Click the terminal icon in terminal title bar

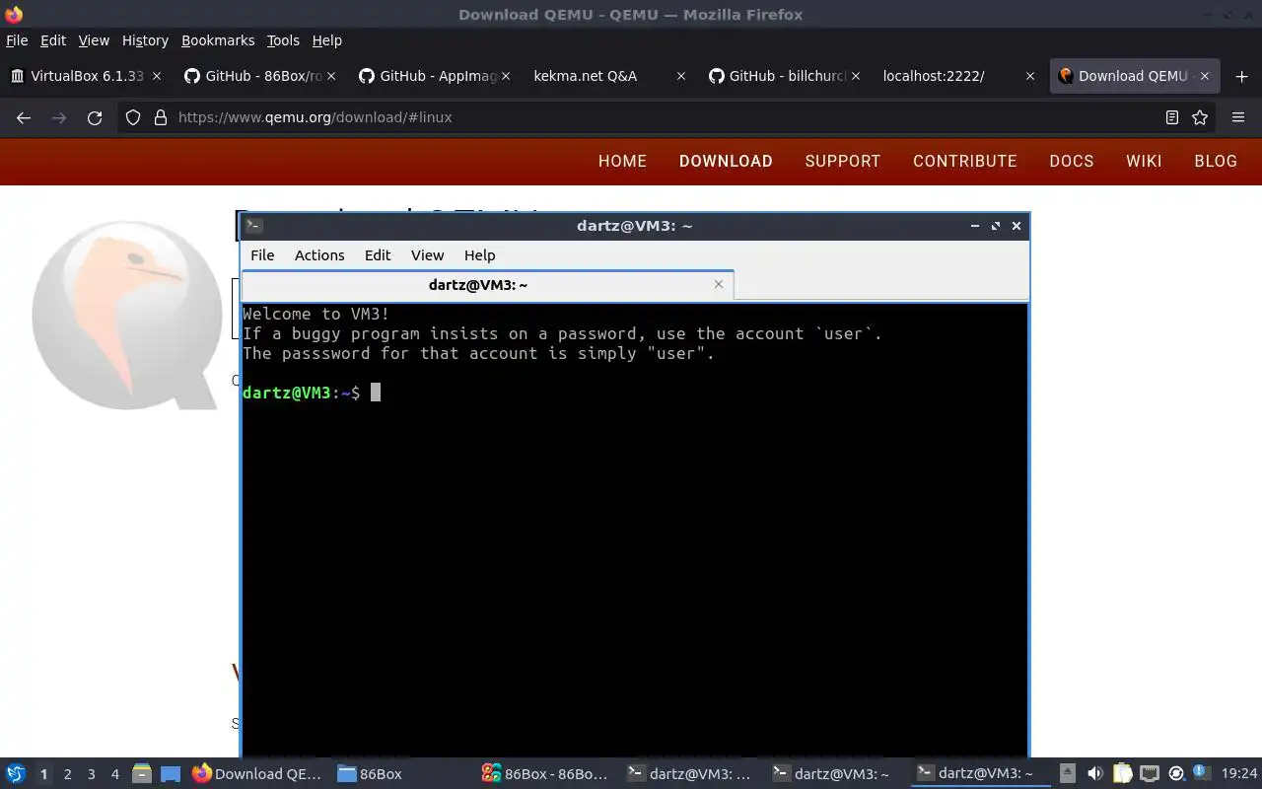(253, 226)
